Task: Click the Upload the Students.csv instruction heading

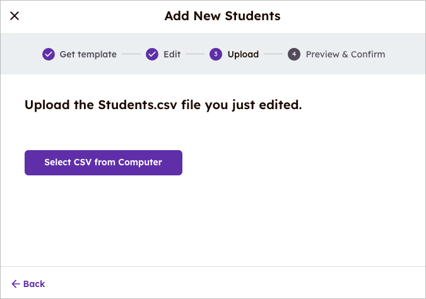Action: point(163,105)
